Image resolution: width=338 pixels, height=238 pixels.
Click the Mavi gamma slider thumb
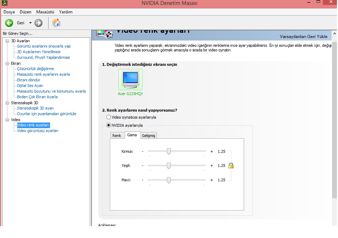tap(169, 180)
